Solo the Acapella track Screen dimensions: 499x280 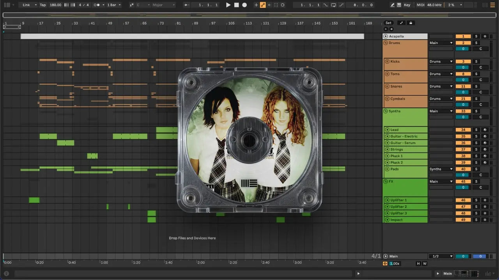coord(476,37)
